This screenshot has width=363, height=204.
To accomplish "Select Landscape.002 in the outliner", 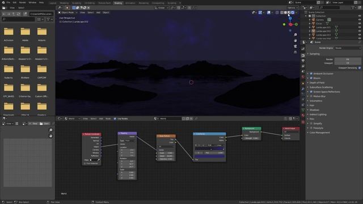I will click(323, 31).
